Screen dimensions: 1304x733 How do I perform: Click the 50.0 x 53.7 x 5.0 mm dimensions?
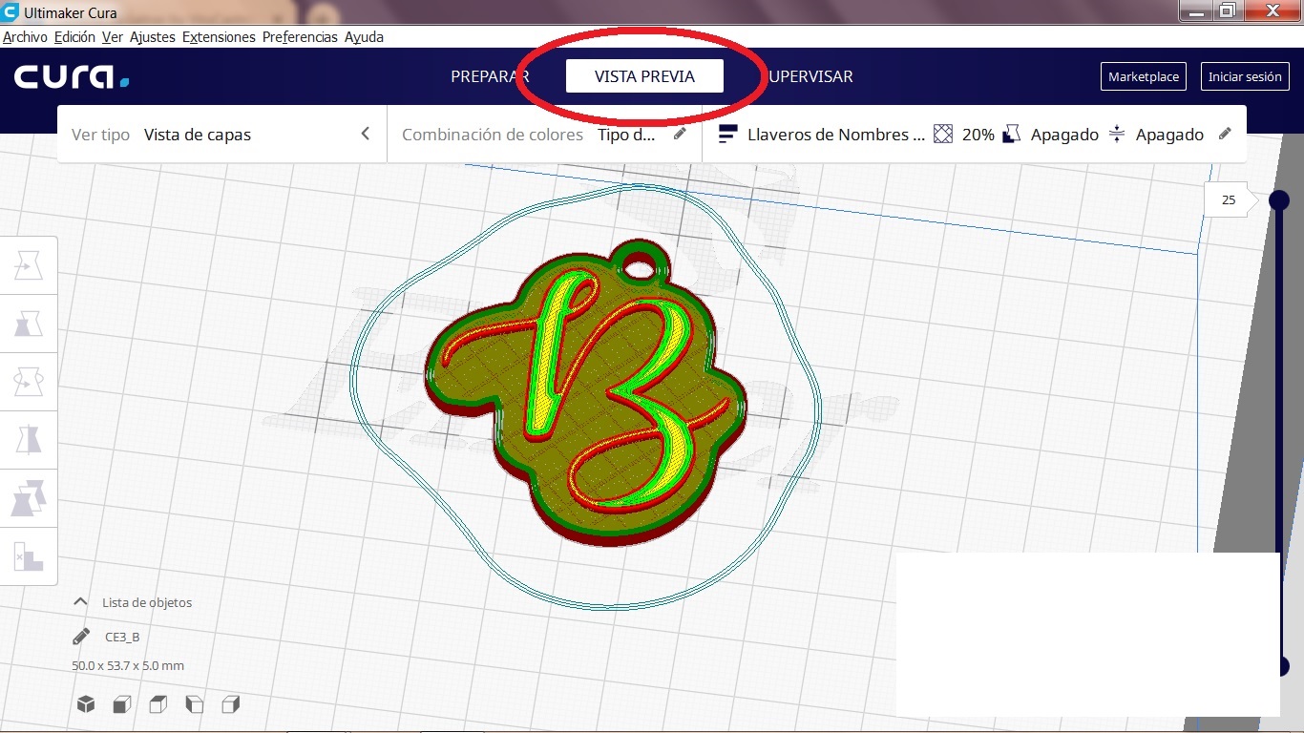pyautogui.click(x=128, y=665)
